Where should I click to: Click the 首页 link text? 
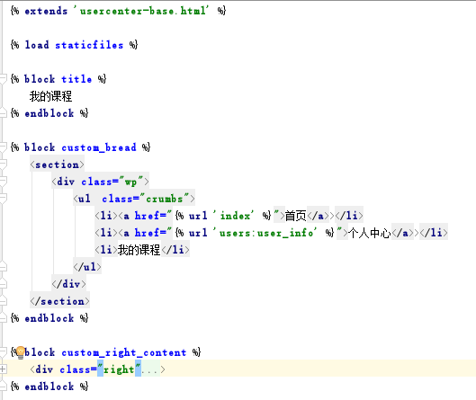click(295, 216)
